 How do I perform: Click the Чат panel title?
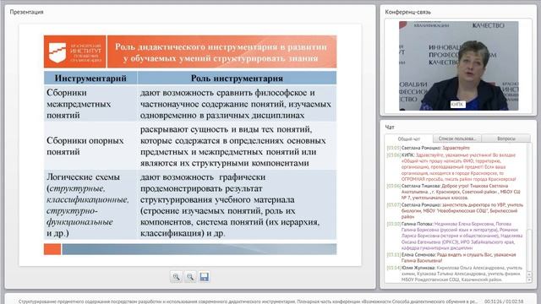(390, 128)
